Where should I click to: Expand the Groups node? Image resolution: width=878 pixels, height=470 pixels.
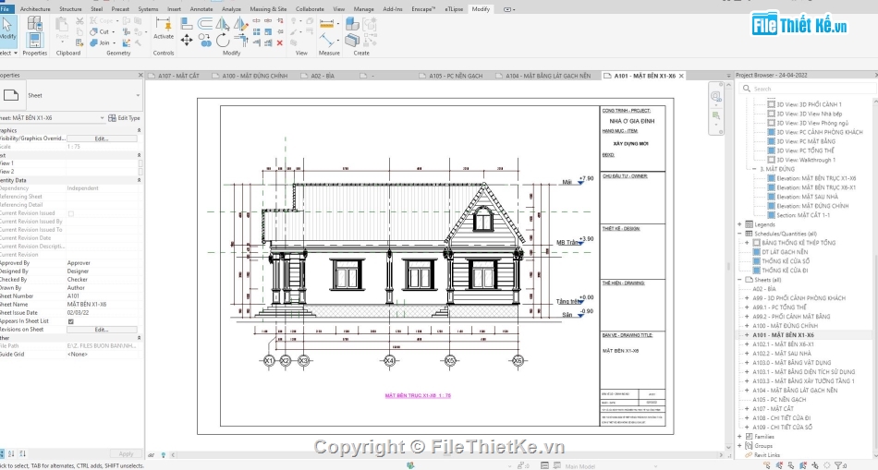tap(739, 446)
